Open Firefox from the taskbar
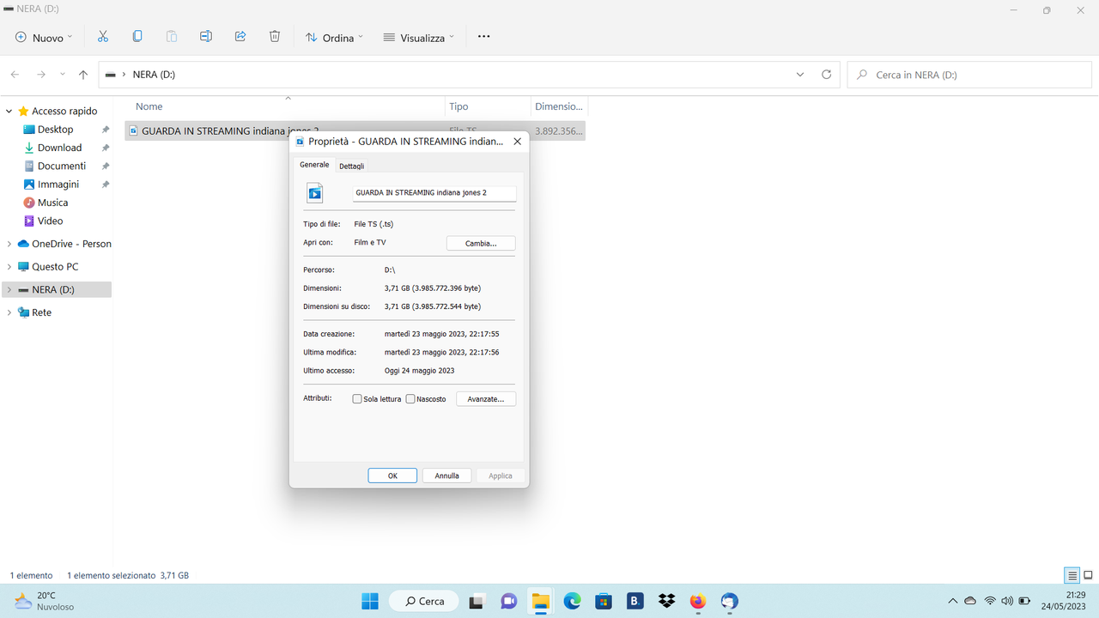 (698, 601)
